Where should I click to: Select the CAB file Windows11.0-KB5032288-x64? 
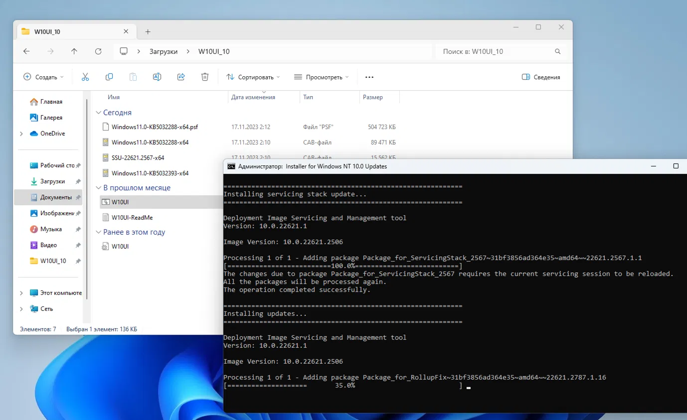(x=150, y=142)
